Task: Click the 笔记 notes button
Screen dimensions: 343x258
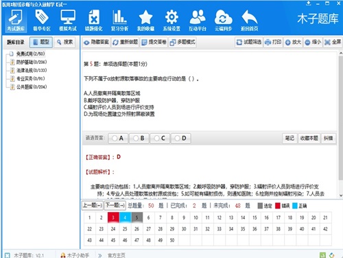Action: (289, 138)
